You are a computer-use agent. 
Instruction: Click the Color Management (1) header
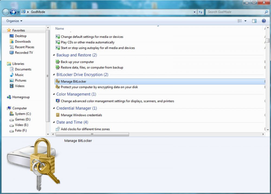76,94
